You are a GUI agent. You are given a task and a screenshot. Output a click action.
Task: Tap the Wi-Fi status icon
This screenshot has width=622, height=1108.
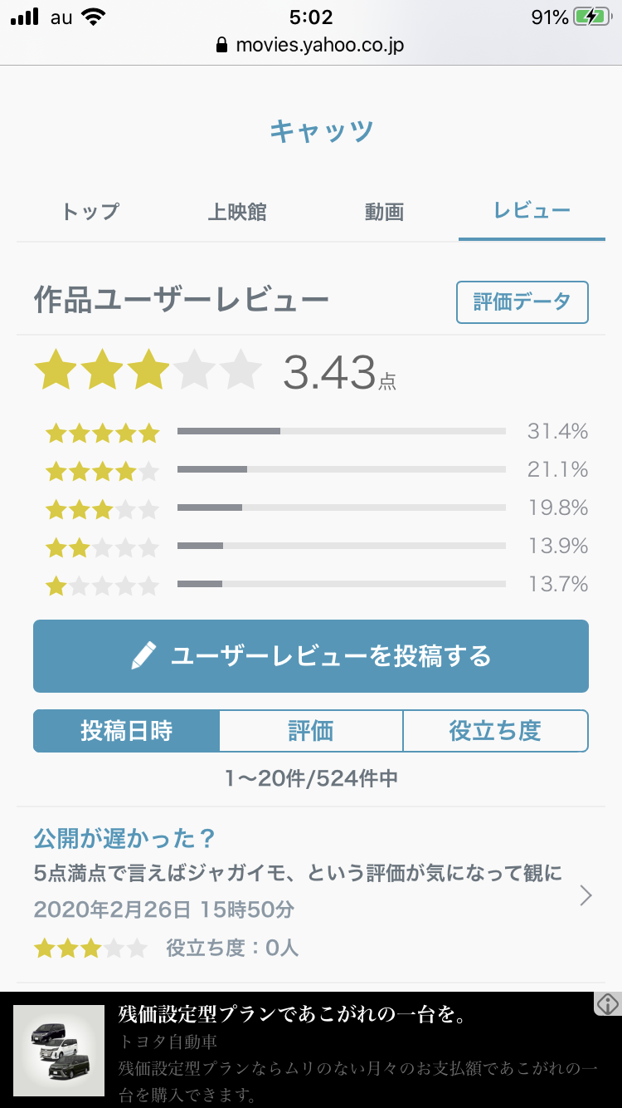94,17
